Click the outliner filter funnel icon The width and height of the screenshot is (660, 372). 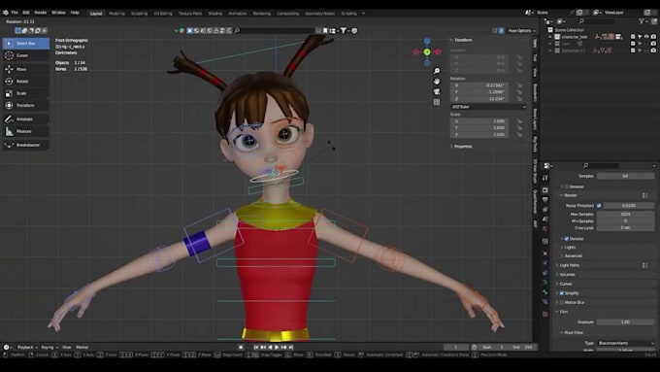642,21
